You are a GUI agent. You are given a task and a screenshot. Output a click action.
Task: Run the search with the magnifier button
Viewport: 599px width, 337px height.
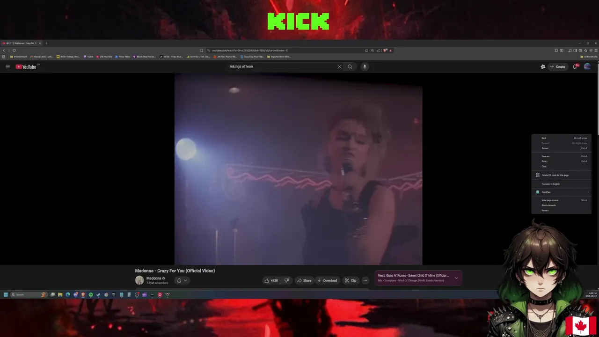pyautogui.click(x=350, y=66)
